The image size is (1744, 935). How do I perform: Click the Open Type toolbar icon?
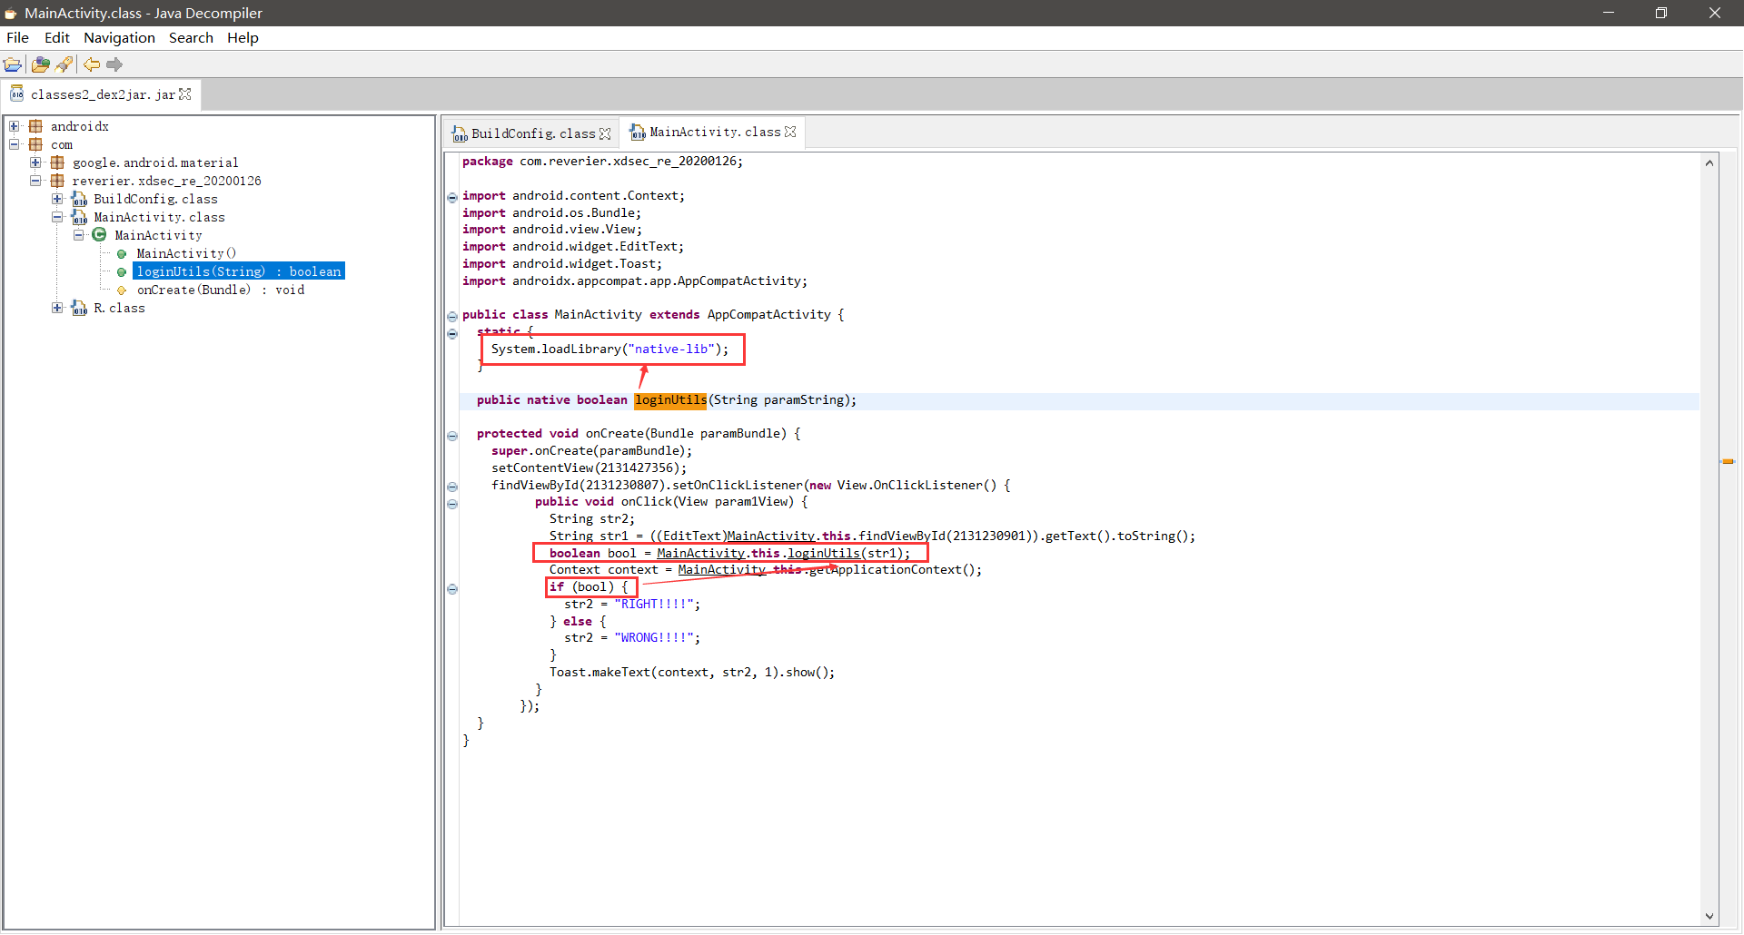click(40, 64)
